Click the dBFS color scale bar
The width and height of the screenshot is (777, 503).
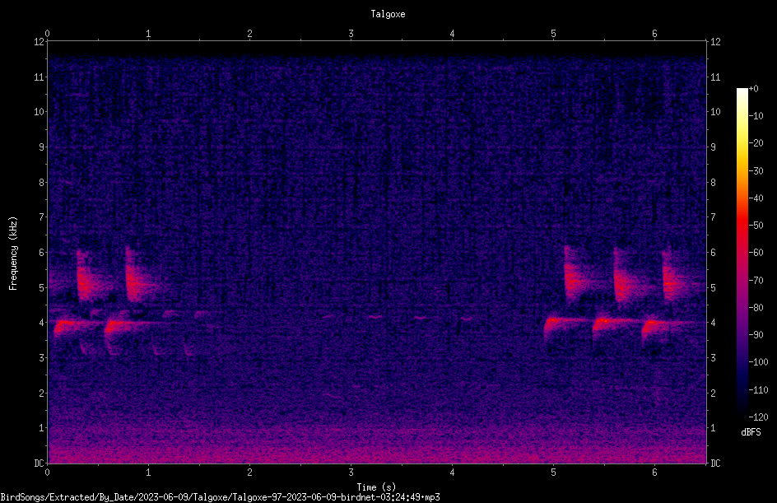742,252
